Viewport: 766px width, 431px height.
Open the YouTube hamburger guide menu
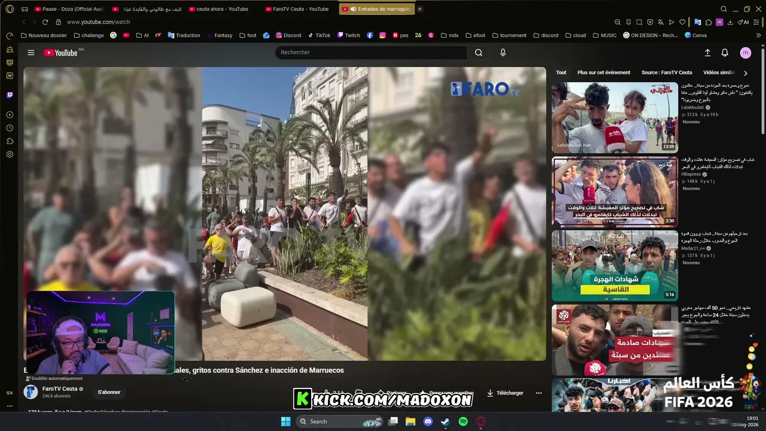coord(31,53)
